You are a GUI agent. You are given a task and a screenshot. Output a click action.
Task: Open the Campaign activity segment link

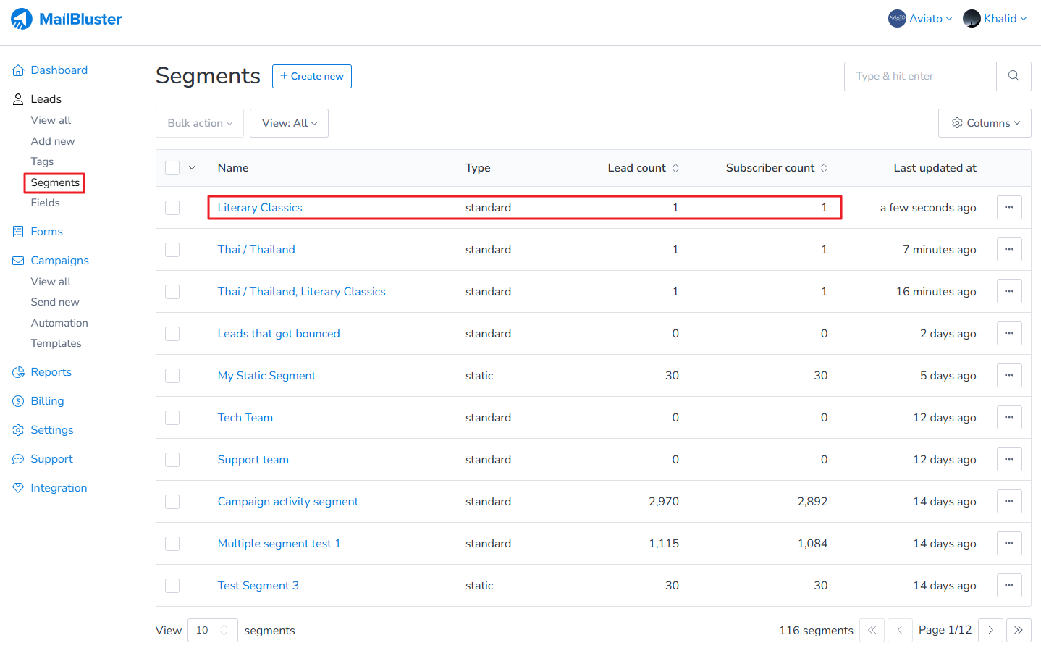pyautogui.click(x=288, y=502)
